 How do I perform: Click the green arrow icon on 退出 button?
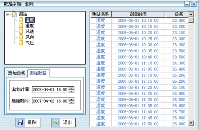[x=56, y=122]
